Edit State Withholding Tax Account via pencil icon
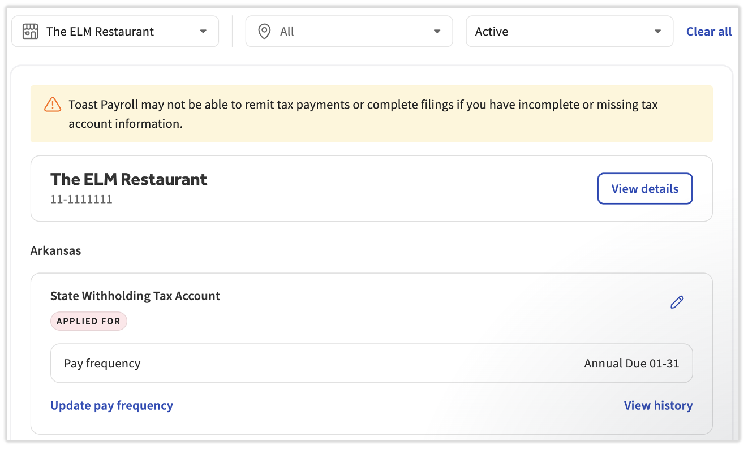 pyautogui.click(x=677, y=302)
